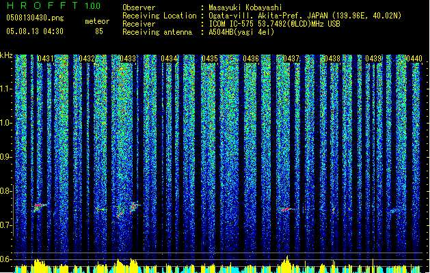Click the Observer label

click(139, 8)
